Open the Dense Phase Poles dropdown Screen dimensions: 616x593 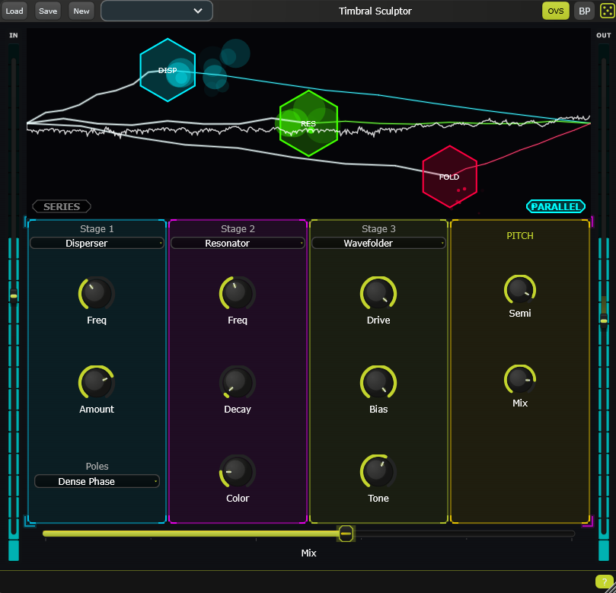click(x=97, y=481)
